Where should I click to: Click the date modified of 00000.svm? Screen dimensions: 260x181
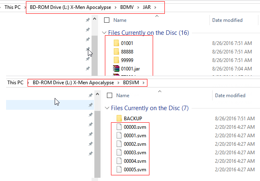pyautogui.click(x=235, y=127)
